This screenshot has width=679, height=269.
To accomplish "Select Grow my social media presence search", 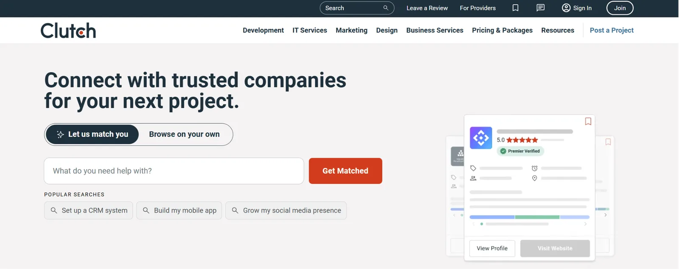I will point(286,210).
